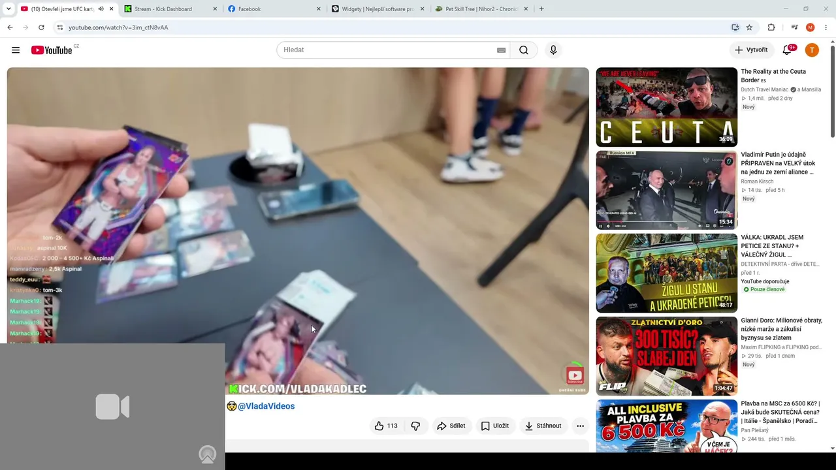This screenshot has height=470, width=836.
Task: Go forward in browser history
Action: click(25, 27)
